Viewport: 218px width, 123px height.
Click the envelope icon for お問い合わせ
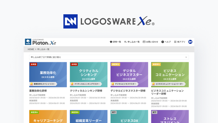pos(144,42)
